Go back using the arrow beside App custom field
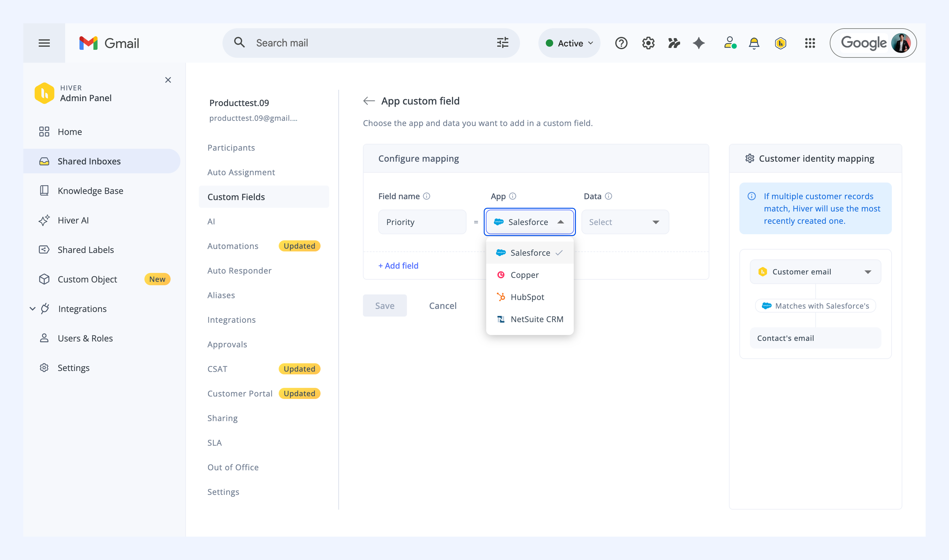Image resolution: width=949 pixels, height=560 pixels. [369, 101]
